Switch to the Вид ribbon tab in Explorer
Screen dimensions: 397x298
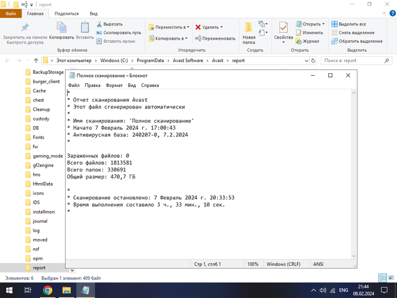(94, 14)
